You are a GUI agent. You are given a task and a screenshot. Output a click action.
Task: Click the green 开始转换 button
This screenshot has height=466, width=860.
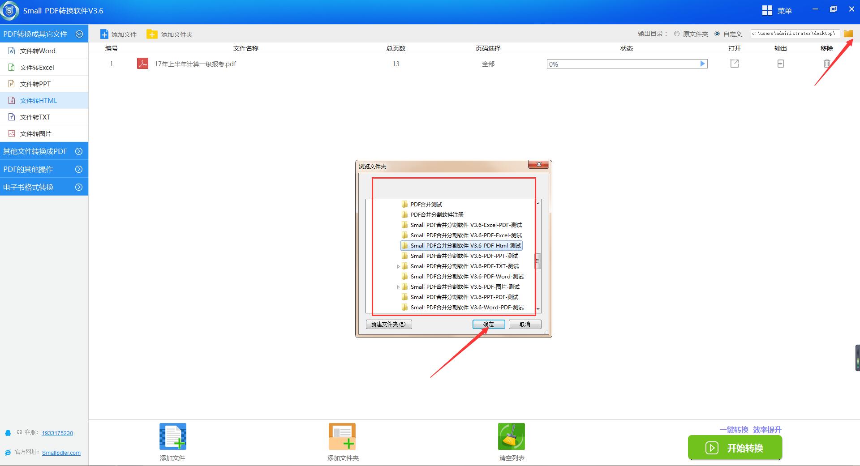point(735,448)
